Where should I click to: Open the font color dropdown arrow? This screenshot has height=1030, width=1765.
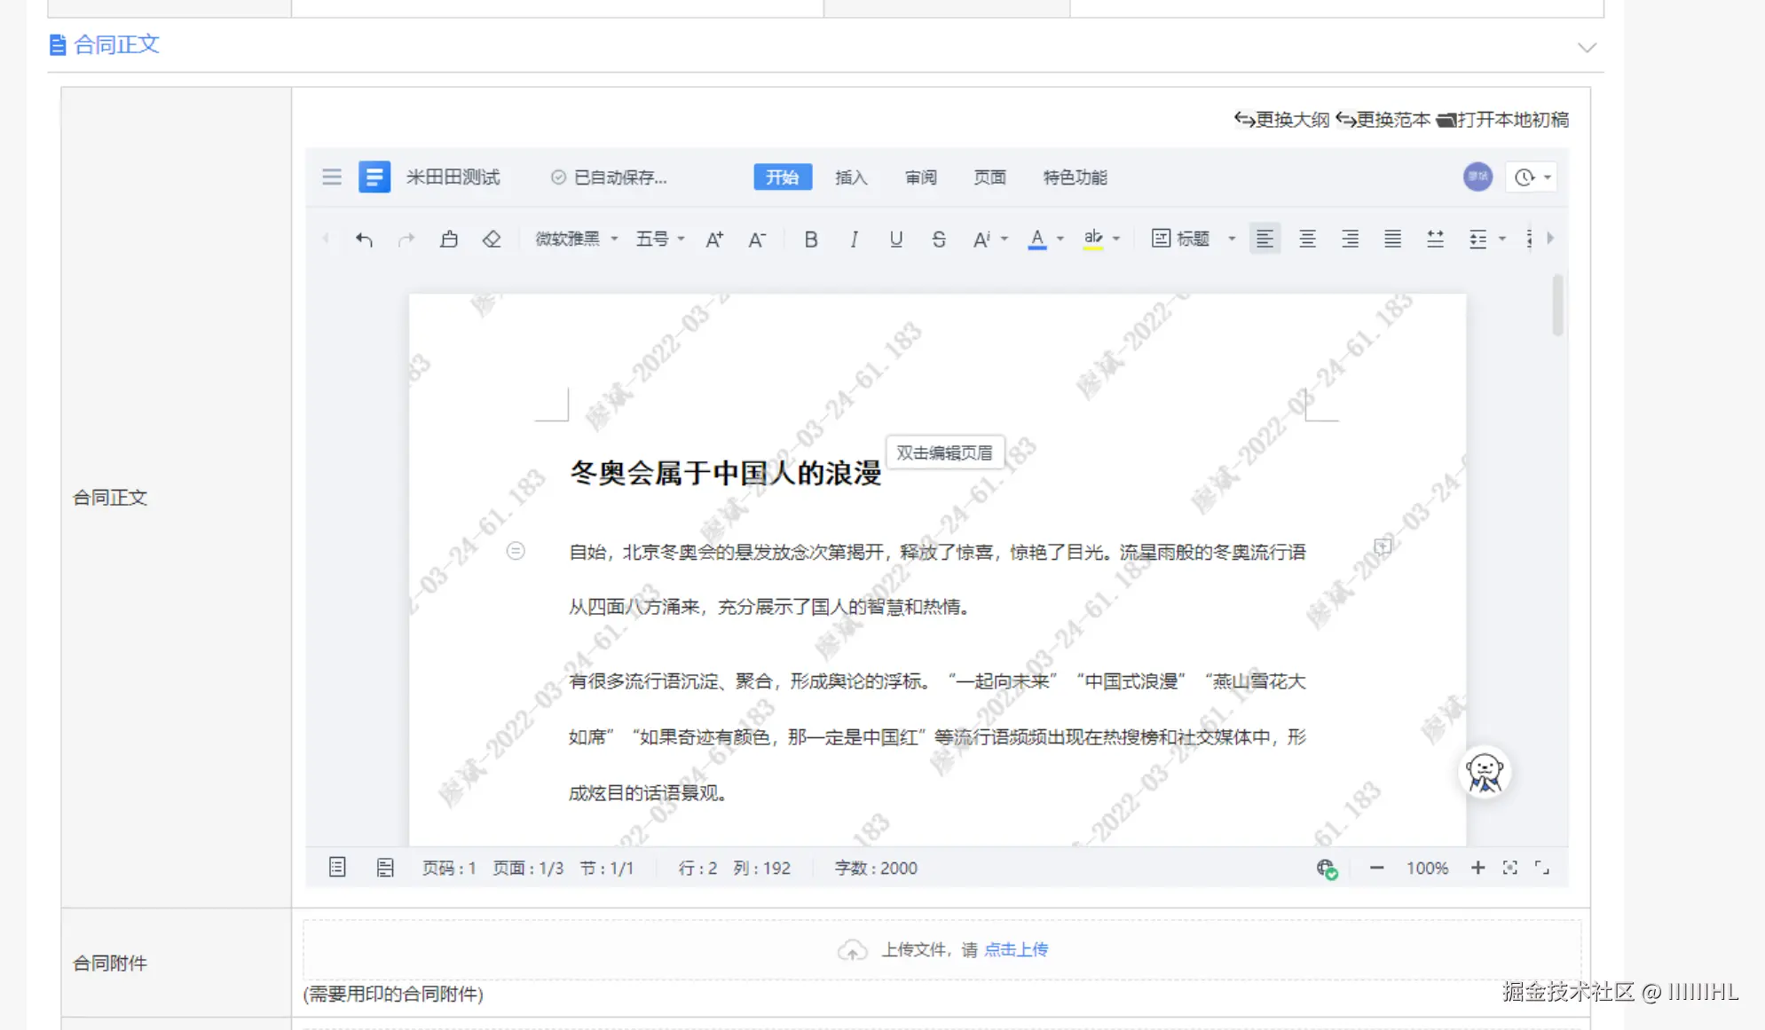(x=1060, y=239)
